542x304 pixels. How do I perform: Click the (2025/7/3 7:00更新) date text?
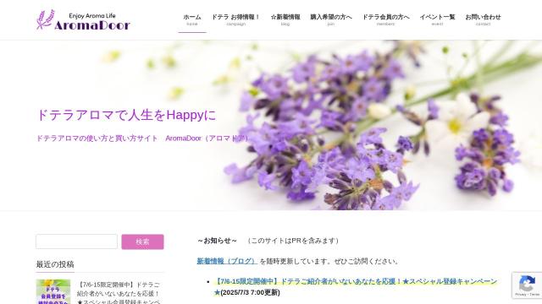click(251, 293)
